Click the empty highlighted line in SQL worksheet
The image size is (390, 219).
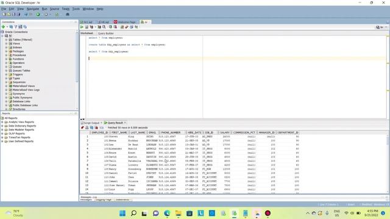click(236, 58)
